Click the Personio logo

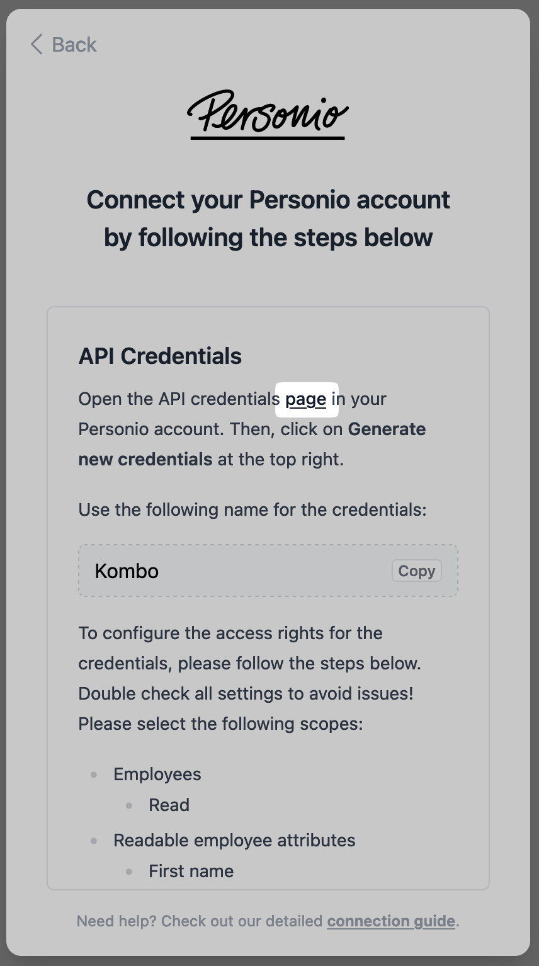coord(268,114)
